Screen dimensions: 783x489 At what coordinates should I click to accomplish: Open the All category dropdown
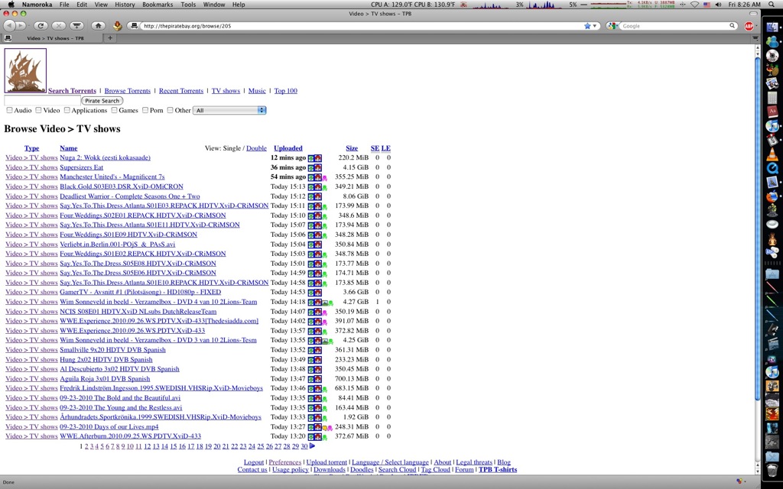coord(229,110)
